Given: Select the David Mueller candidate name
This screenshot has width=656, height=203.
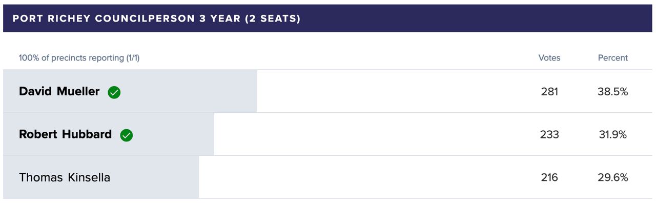Looking at the screenshot, I should tap(59, 92).
